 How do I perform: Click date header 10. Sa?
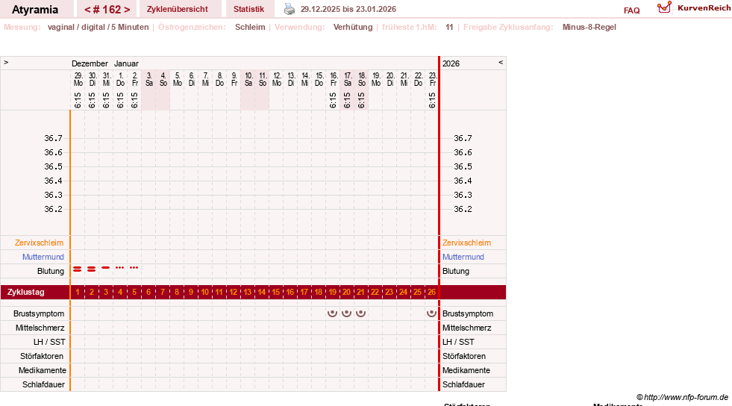point(248,79)
